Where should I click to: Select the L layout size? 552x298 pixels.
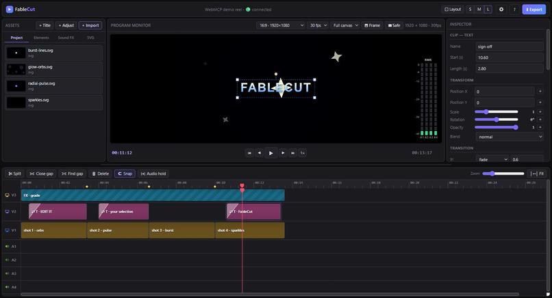tap(488, 10)
